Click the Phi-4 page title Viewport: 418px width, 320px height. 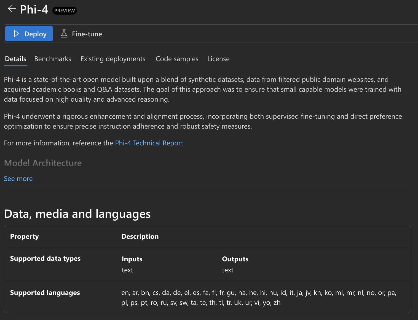[x=34, y=10]
